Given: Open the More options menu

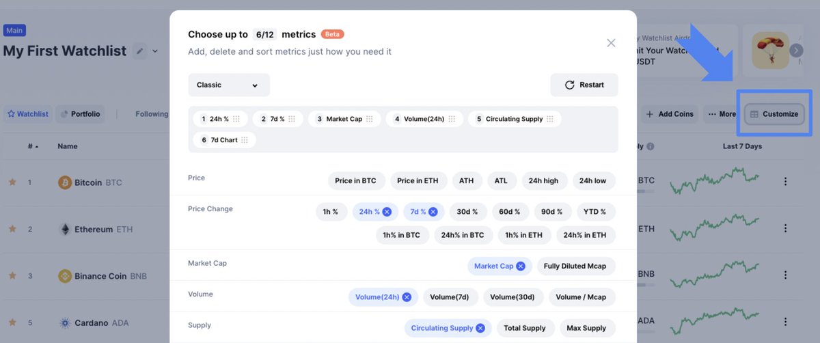Looking at the screenshot, I should coord(722,114).
